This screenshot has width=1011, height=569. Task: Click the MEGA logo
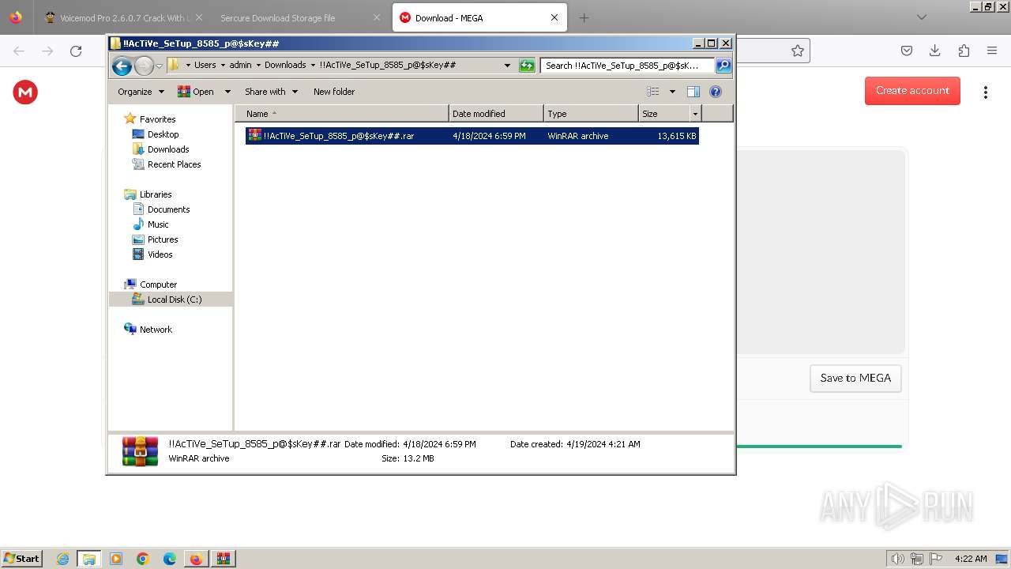pos(25,92)
